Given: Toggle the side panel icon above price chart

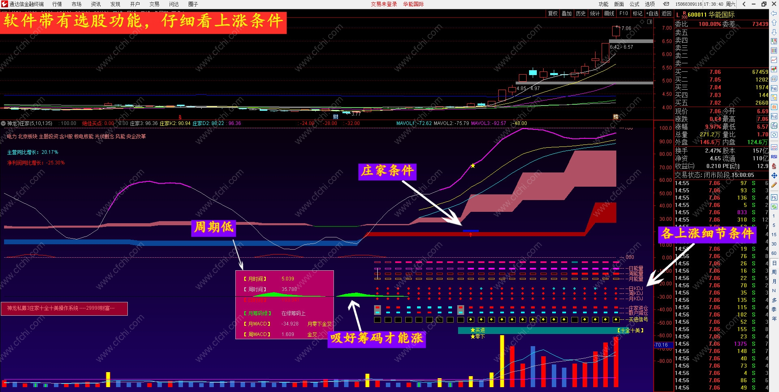Looking at the screenshot, I should click(x=650, y=22).
